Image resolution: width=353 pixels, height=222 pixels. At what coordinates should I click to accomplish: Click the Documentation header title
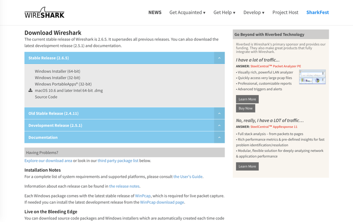pyautogui.click(x=43, y=137)
